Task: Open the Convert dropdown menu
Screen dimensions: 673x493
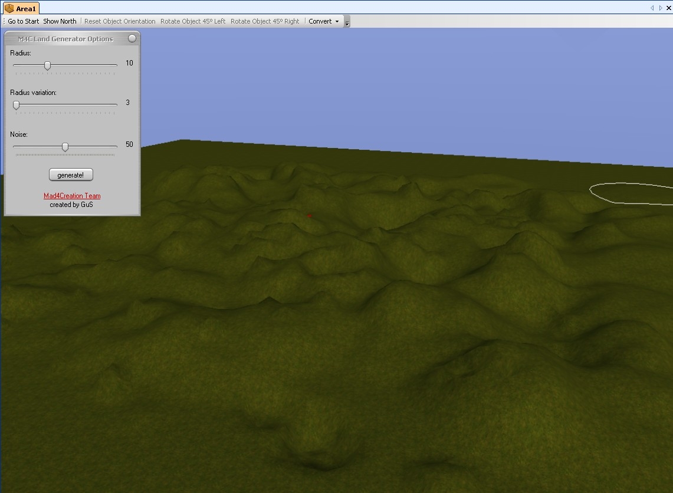Action: point(324,21)
